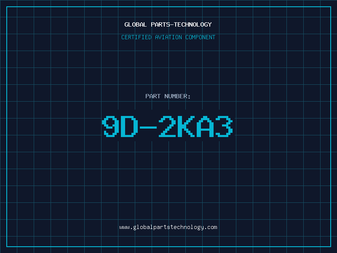Open the www.globalpartstechnology.com link
The height and width of the screenshot is (253, 337).
168,227
